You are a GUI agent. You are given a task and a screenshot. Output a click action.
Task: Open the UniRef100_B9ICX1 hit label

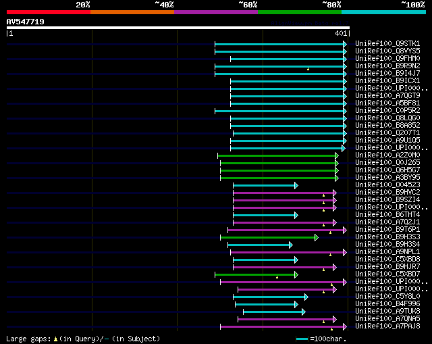[387, 81]
